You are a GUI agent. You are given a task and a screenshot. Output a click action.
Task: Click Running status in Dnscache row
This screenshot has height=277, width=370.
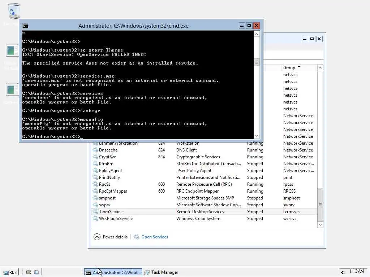(x=255, y=150)
